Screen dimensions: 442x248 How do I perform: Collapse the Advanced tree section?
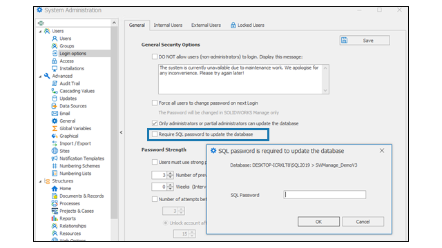pyautogui.click(x=40, y=76)
